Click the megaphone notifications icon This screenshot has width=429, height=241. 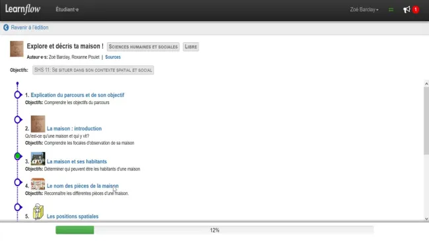407,10
